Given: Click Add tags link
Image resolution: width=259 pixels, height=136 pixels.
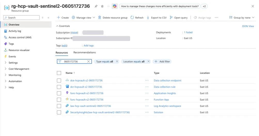Looking at the screenshot, I should (89, 46).
